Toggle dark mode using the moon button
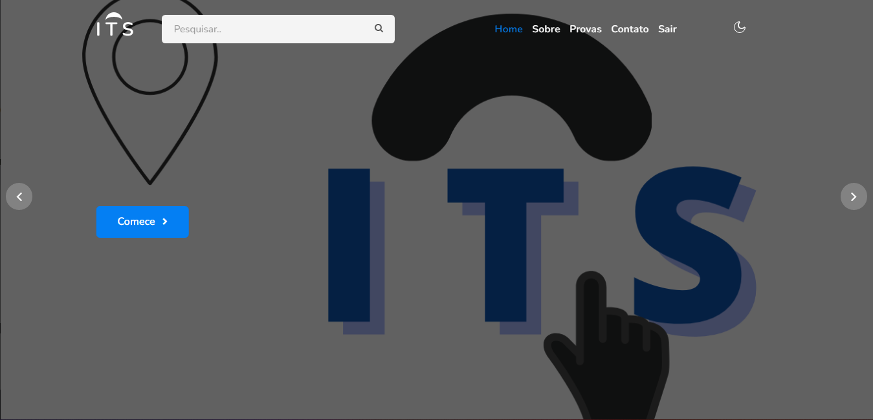The image size is (873, 420). (x=739, y=27)
